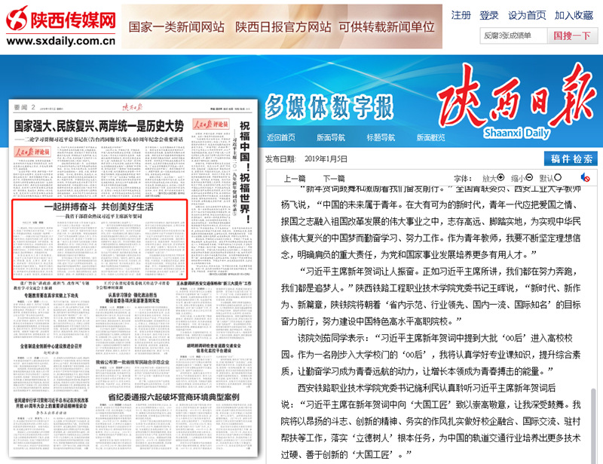This screenshot has height=464, width=603.
Task: Open the vertical headline 祝福中国！祝福世界！
Action: pyautogui.click(x=244, y=173)
